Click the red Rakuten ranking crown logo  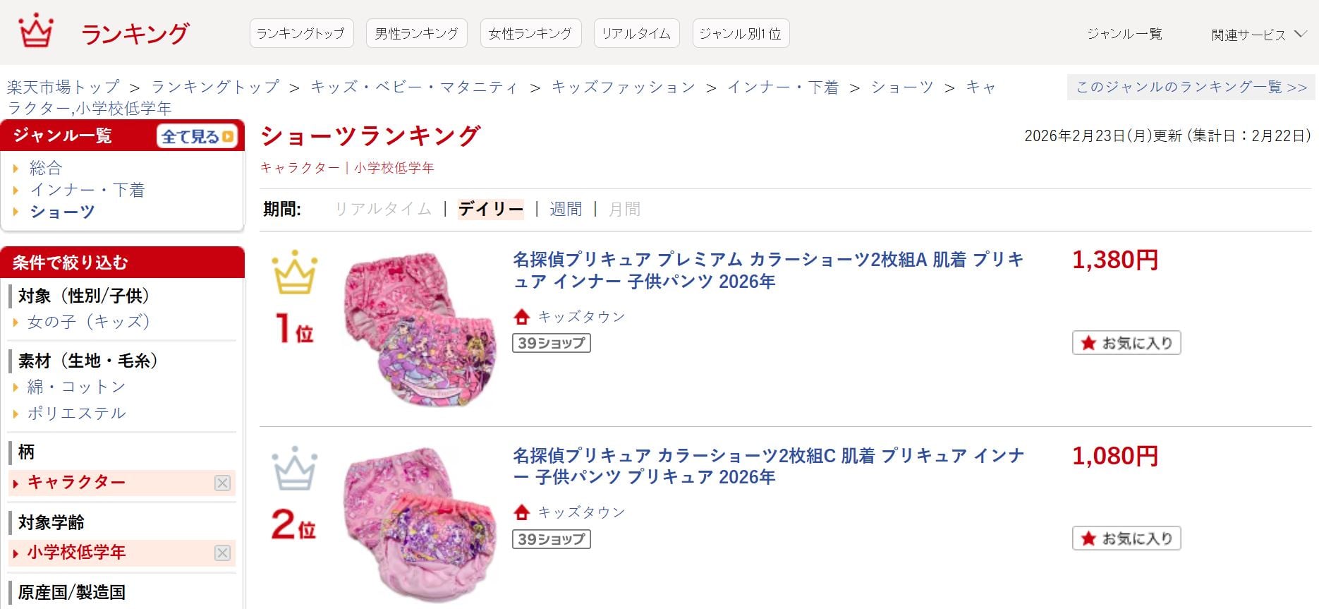tap(36, 31)
